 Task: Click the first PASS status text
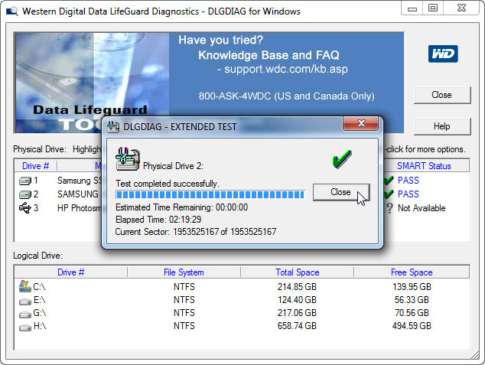(408, 181)
